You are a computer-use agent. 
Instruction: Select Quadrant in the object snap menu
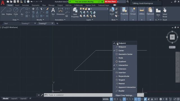125,61
